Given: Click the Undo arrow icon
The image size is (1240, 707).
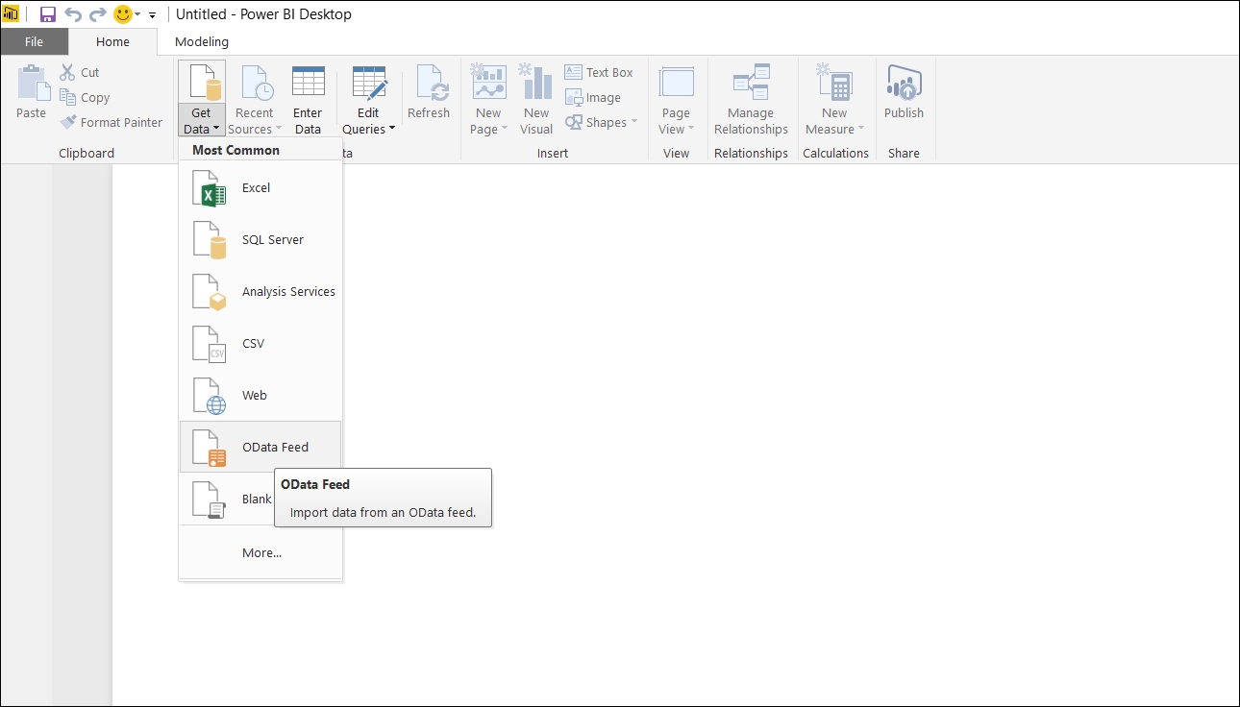Looking at the screenshot, I should [73, 14].
